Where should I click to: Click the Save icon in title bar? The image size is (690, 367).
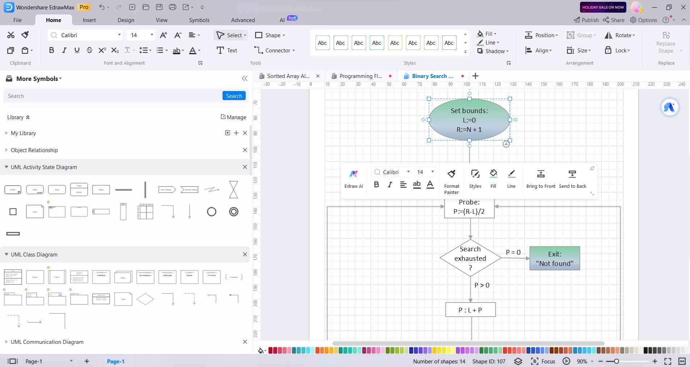(159, 7)
